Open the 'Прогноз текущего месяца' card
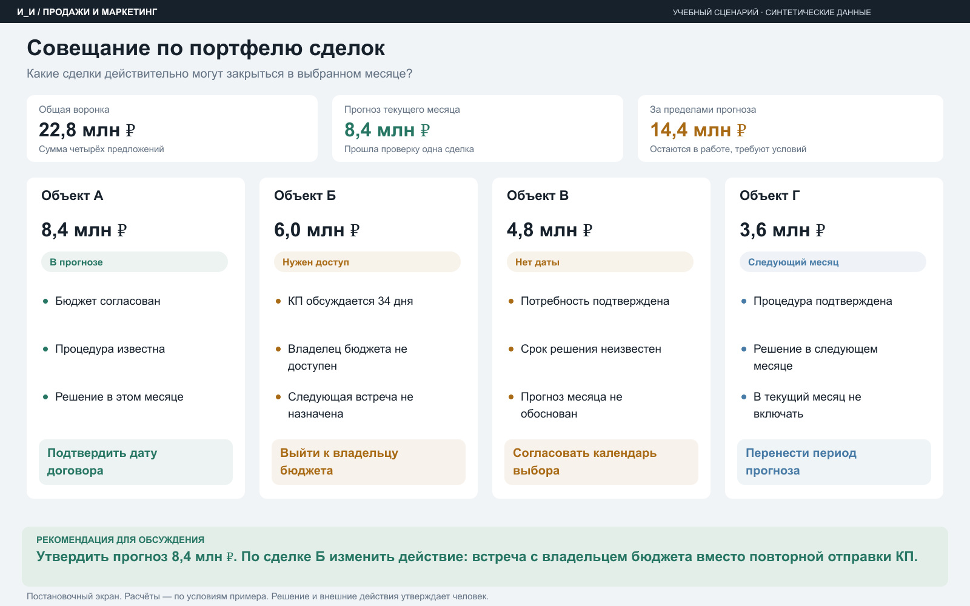This screenshot has width=970, height=606. tap(478, 128)
